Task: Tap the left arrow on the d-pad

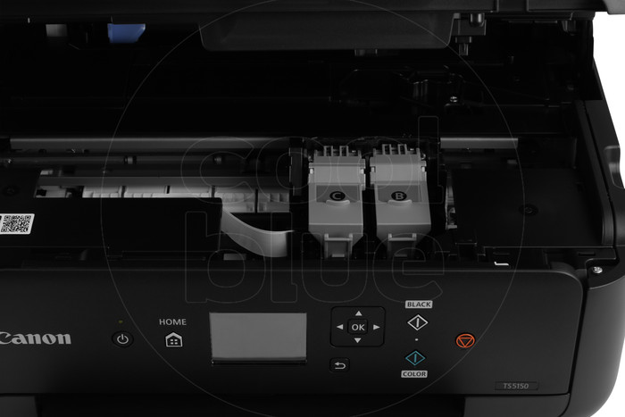Action: (x=339, y=327)
